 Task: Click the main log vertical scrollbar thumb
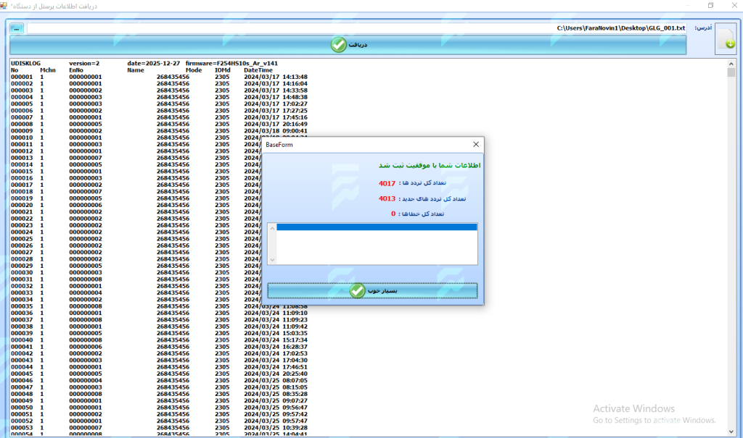[731, 72]
